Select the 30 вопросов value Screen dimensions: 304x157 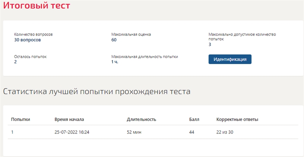pyautogui.click(x=27, y=40)
